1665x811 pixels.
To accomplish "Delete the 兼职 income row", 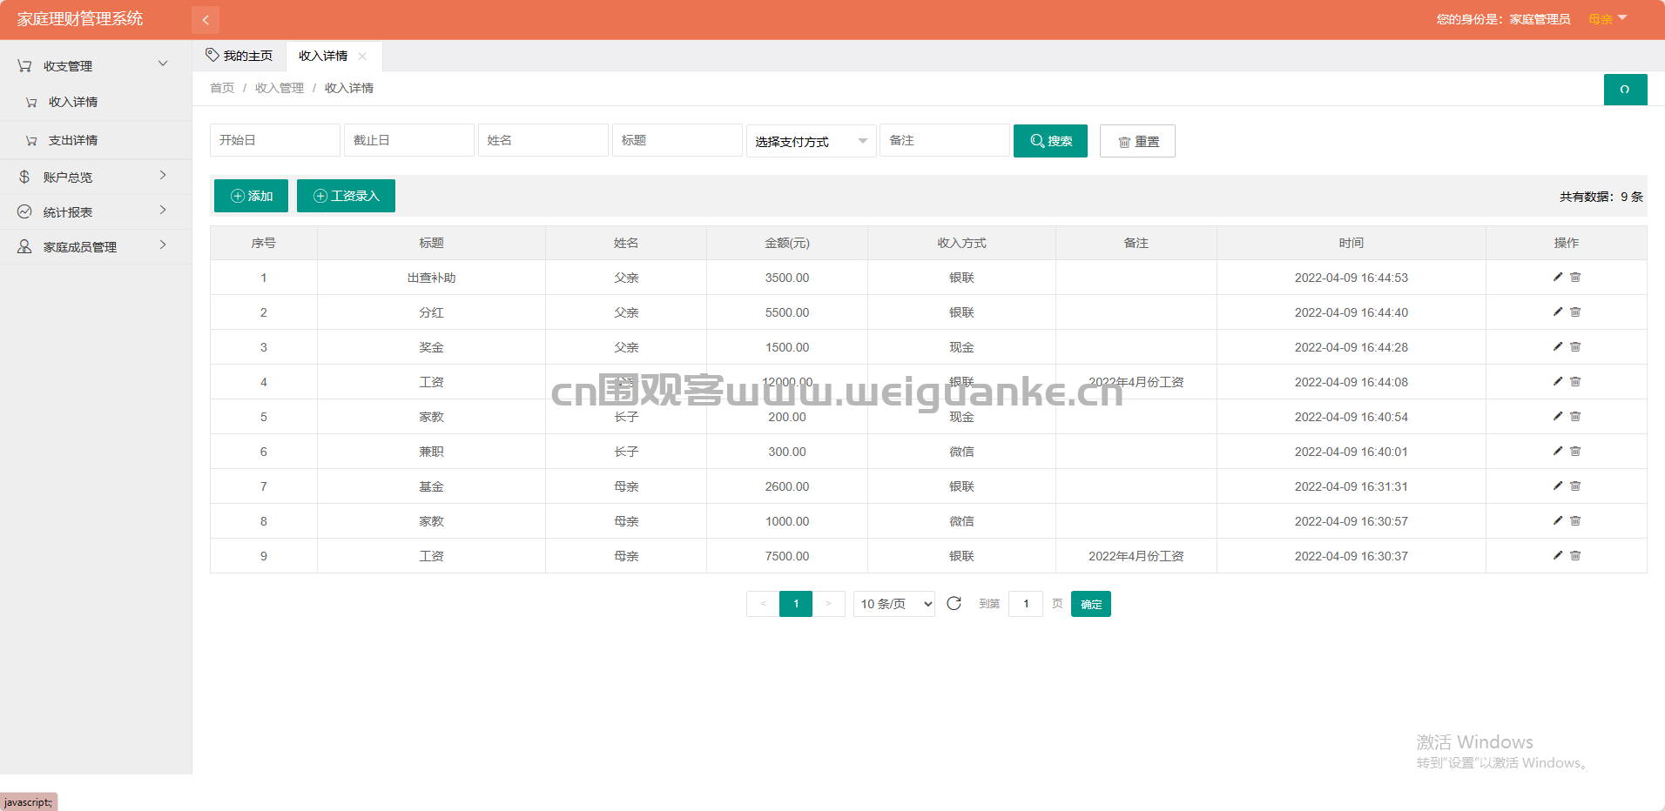I will point(1575,451).
